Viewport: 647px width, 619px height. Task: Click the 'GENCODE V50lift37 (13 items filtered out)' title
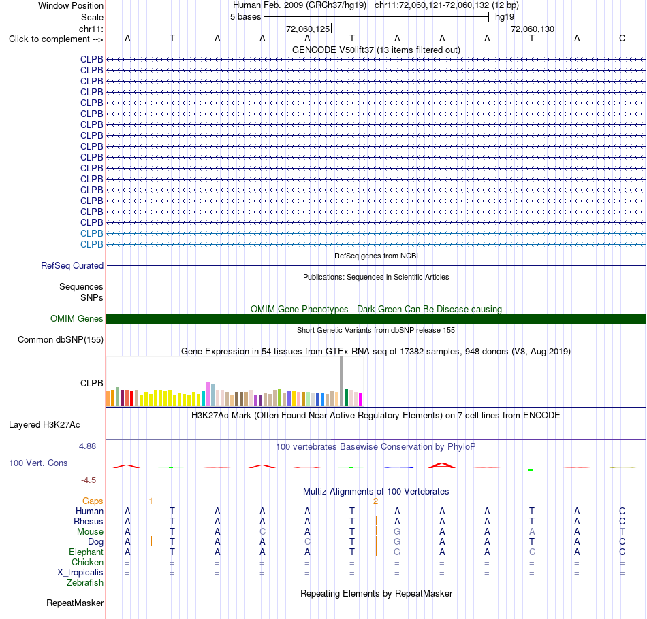click(376, 50)
